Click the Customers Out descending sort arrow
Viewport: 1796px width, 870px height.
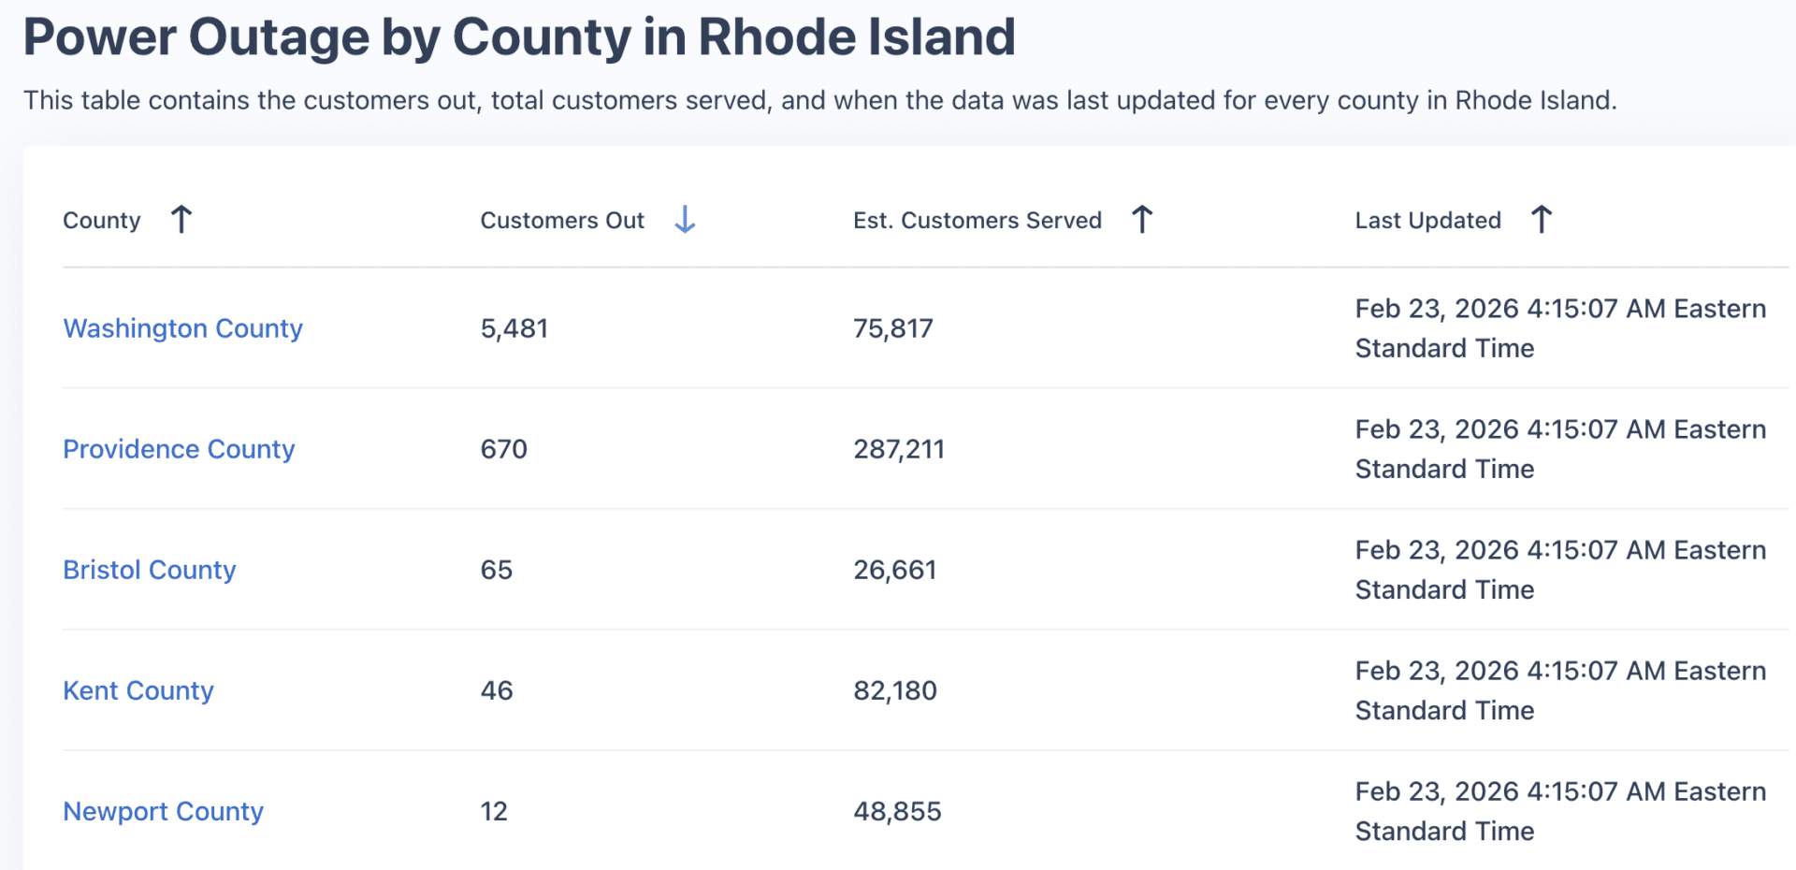[x=686, y=219]
